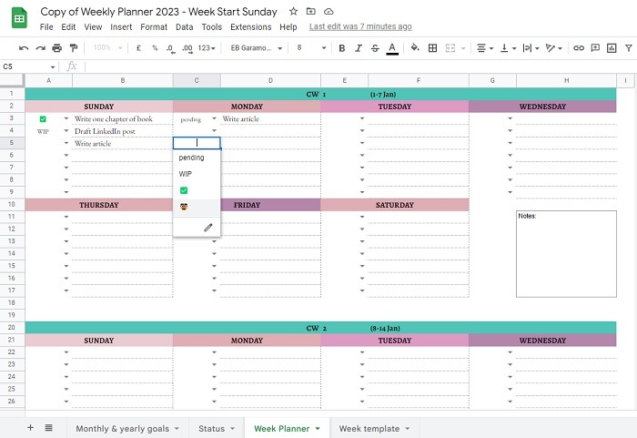Choose the face emoji option in list

(x=197, y=207)
